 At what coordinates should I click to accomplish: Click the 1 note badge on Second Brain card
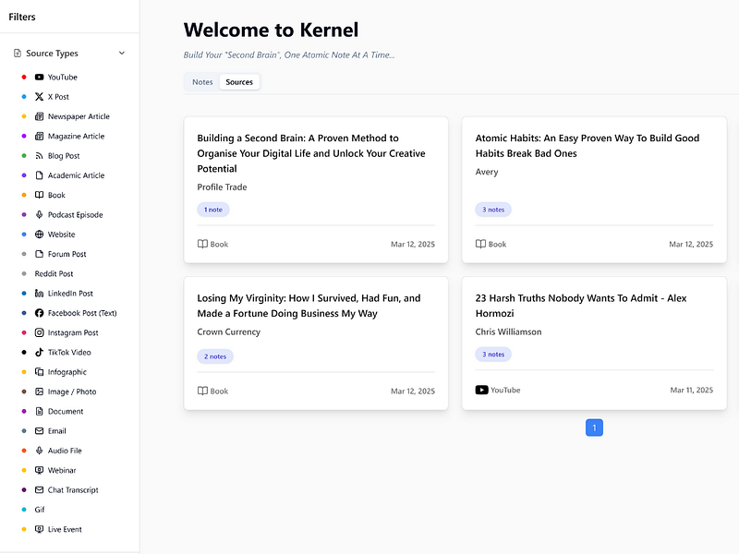click(213, 210)
